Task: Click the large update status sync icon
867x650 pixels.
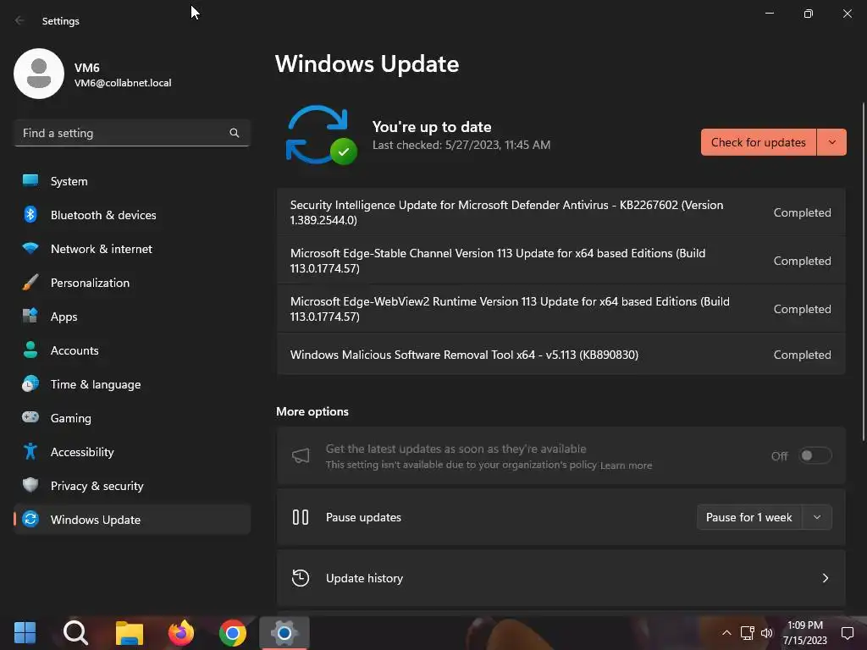Action: (321, 135)
